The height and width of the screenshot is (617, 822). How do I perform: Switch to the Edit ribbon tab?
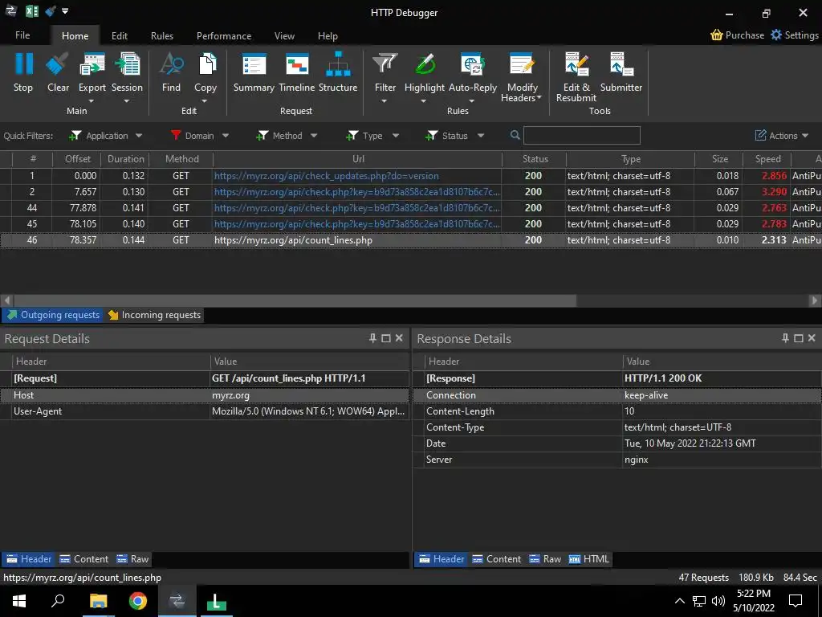click(x=120, y=35)
